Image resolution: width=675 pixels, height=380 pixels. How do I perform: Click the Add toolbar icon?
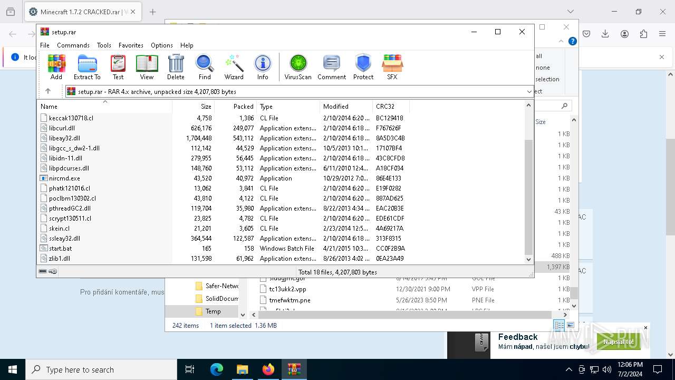tap(56, 67)
